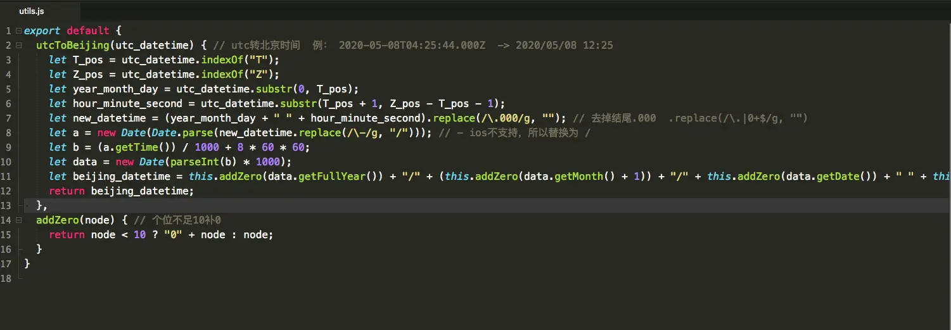Screen dimensions: 951x330
Task: Click 'year_month_day' declaration on line 5
Action: point(115,89)
